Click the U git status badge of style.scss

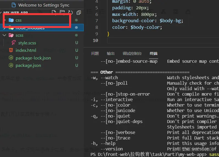[x=77, y=43]
